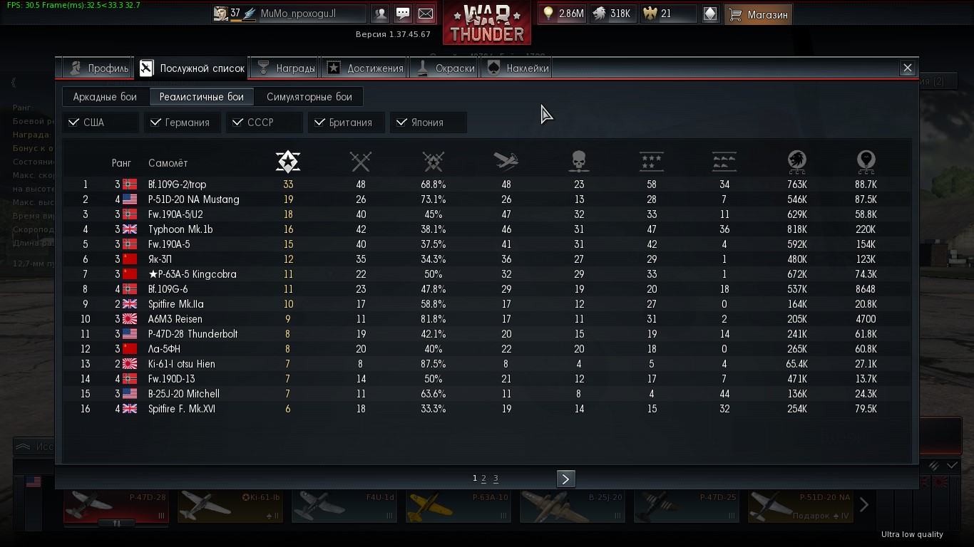Open the Награды tab
Image resolution: width=974 pixels, height=547 pixels.
point(286,68)
